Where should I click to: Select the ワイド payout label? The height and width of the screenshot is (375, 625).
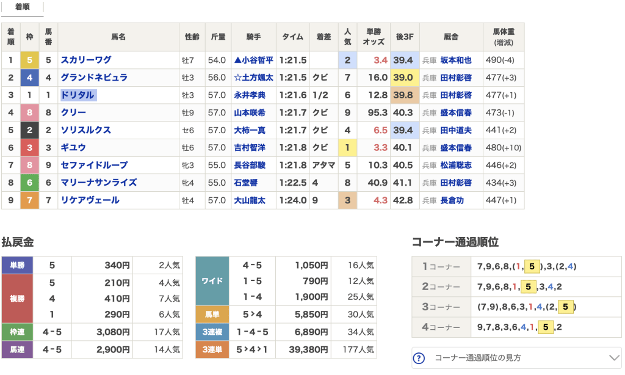click(x=212, y=281)
